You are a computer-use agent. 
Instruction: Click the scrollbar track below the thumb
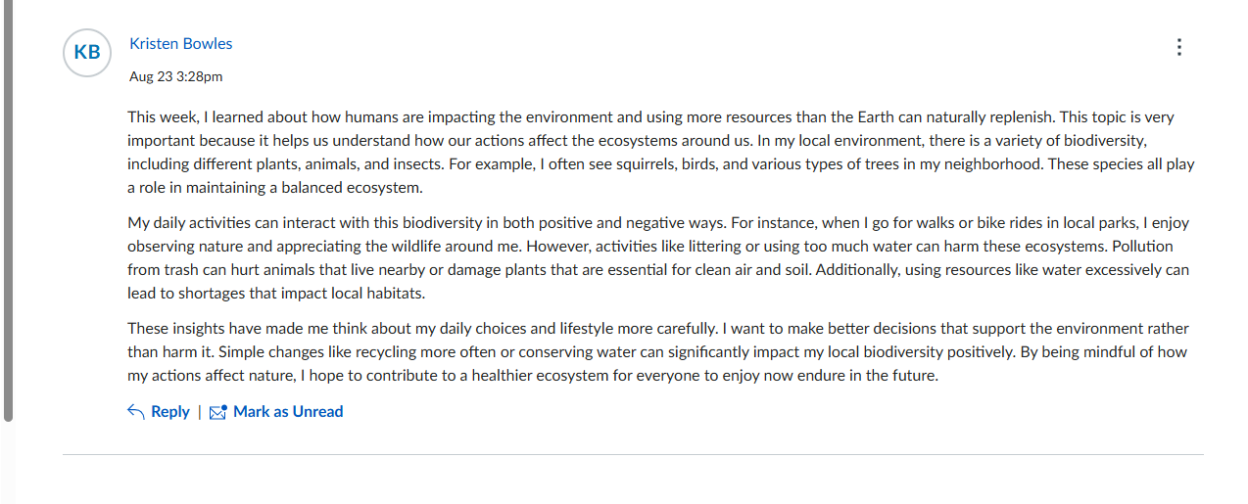[9, 463]
